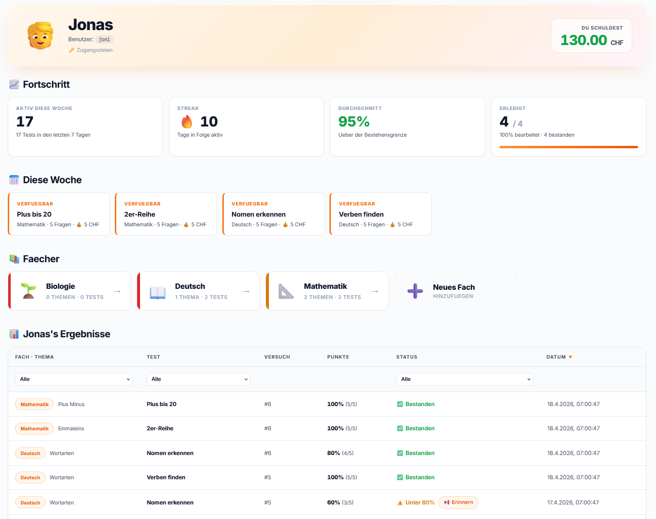The image size is (656, 519).
Task: Expand the Test filter dropdown
Action: 199,379
